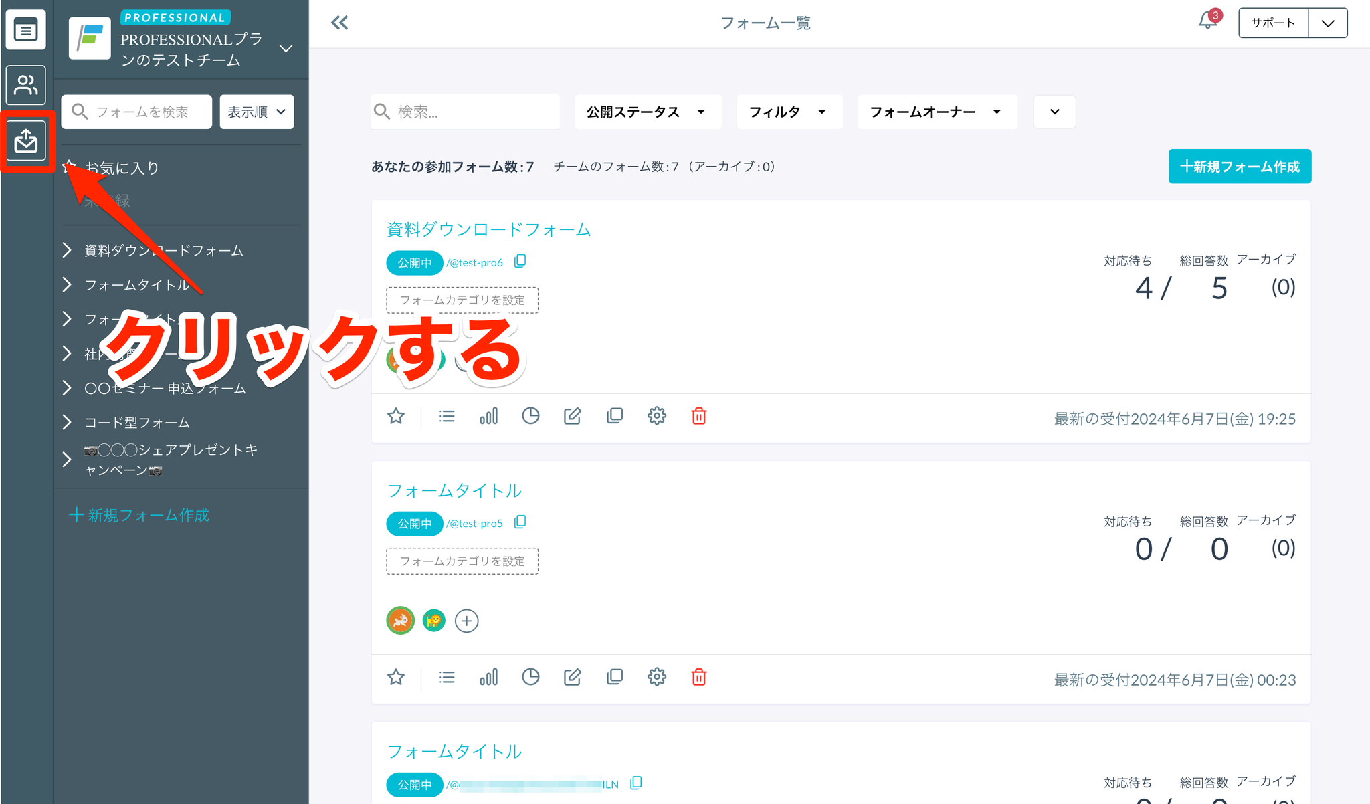Click the ＋新規フォーム作成 teal button
1370x804 pixels.
click(1240, 167)
